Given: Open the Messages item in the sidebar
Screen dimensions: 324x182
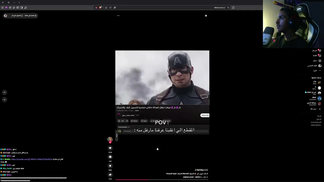Looking at the screenshot, I should pos(316,51).
